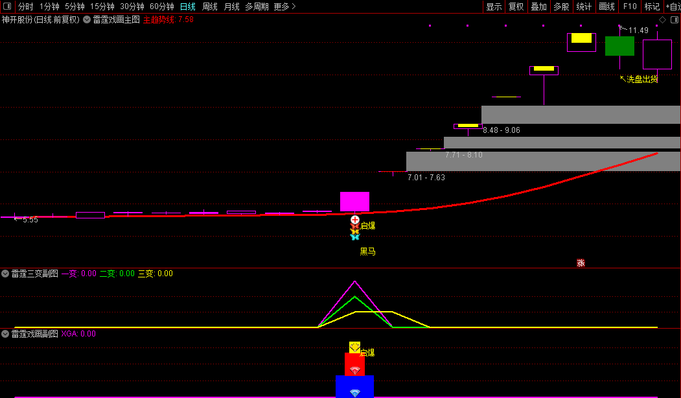The width and height of the screenshot is (681, 398).
Task: Expand 雷霆戏画主图 indicator dropdown
Action: (x=87, y=19)
